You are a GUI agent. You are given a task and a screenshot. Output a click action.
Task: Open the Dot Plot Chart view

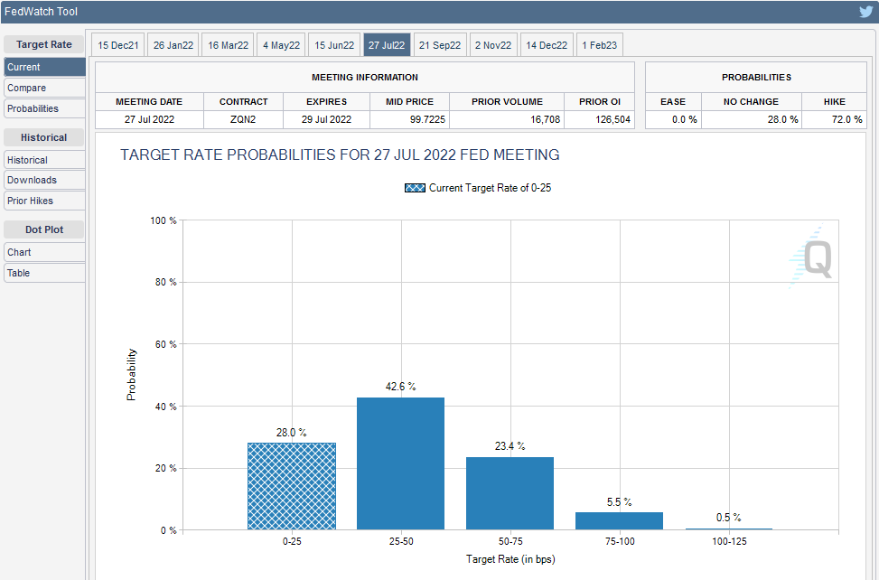(45, 252)
